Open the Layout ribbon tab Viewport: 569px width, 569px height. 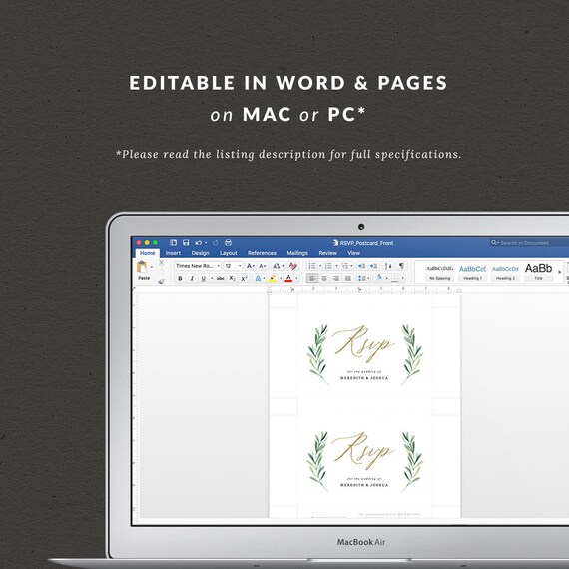(x=228, y=253)
